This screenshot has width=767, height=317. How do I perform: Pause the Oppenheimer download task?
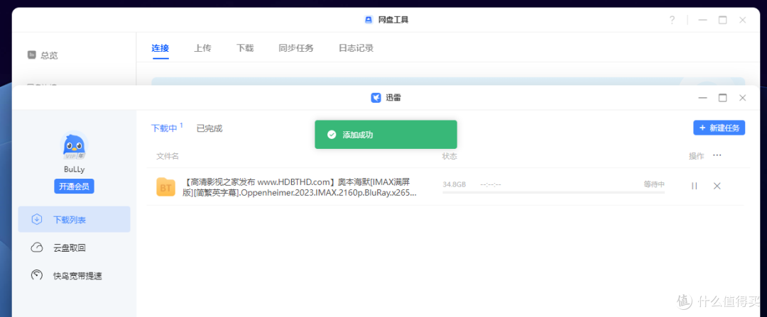tap(694, 186)
